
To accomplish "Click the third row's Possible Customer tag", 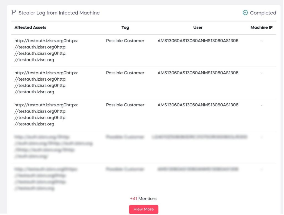I will [125, 105].
